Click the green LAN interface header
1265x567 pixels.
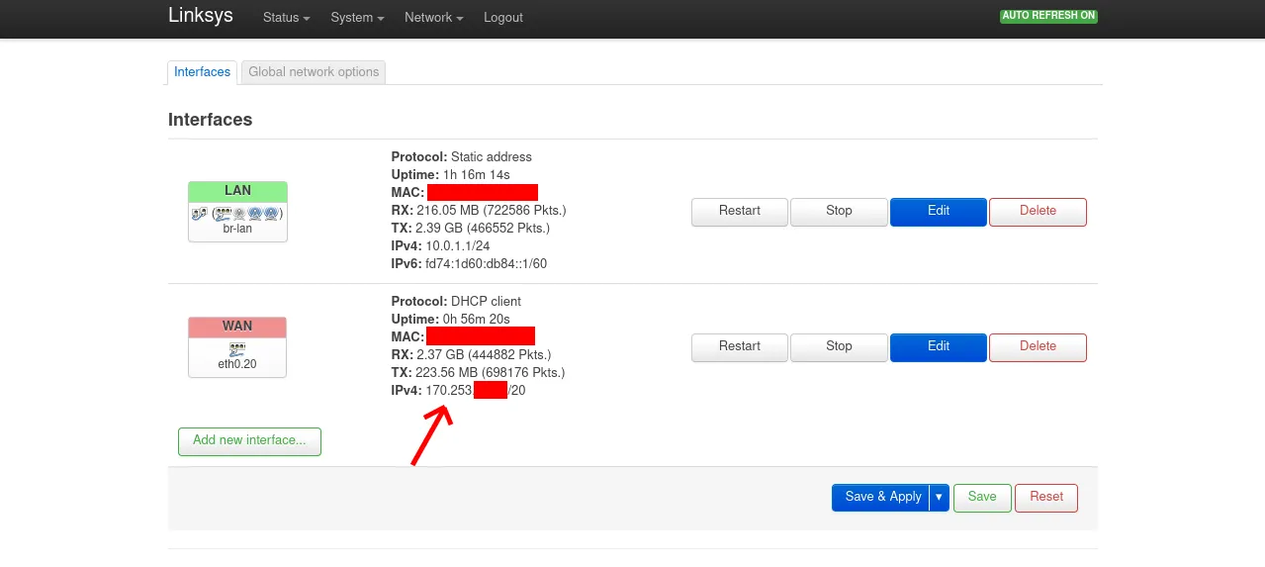237,191
